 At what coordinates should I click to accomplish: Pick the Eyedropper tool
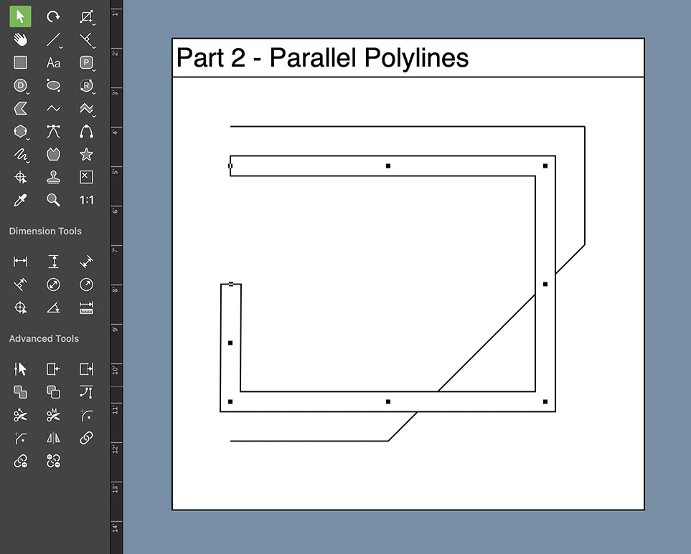pyautogui.click(x=20, y=200)
